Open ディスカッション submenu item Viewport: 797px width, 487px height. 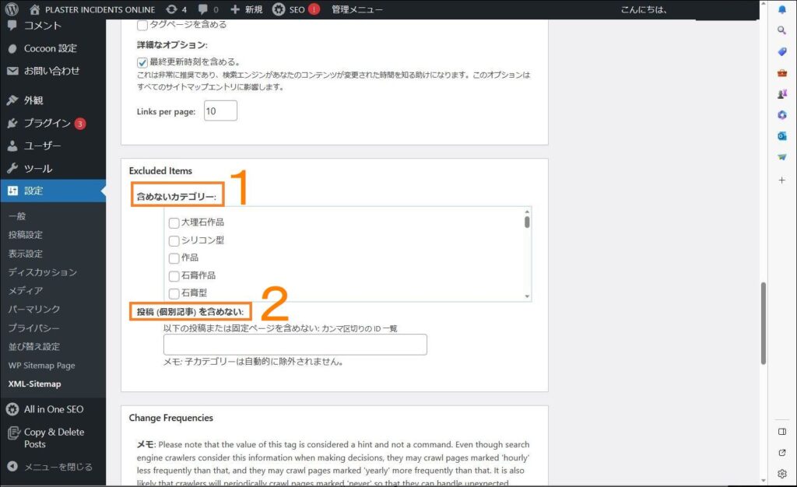43,272
